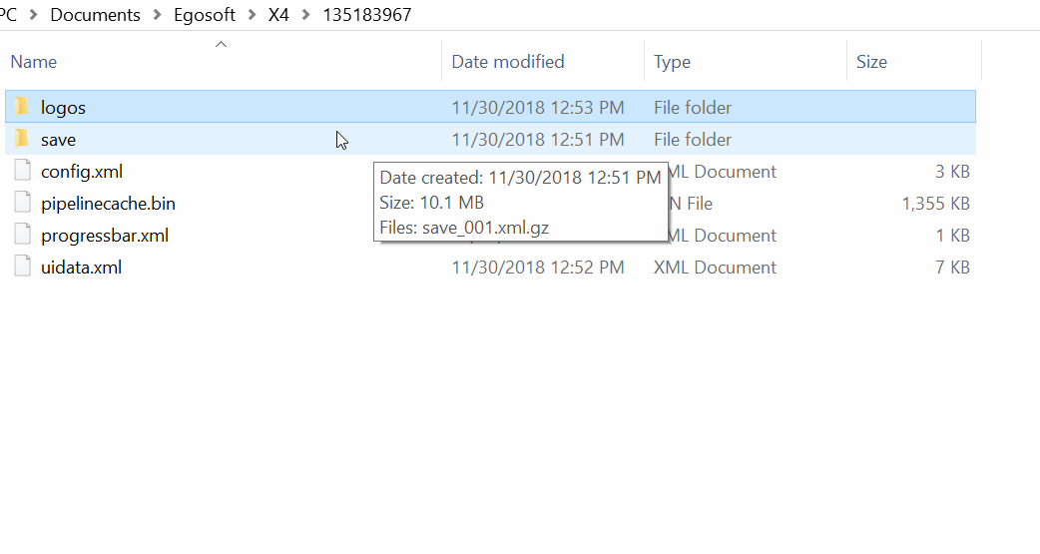Sort files by the Name column header
Image resolution: width=1040 pixels, height=554 pixels.
(x=34, y=62)
